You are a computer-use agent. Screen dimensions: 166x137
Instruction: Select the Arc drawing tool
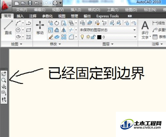click(x=18, y=23)
